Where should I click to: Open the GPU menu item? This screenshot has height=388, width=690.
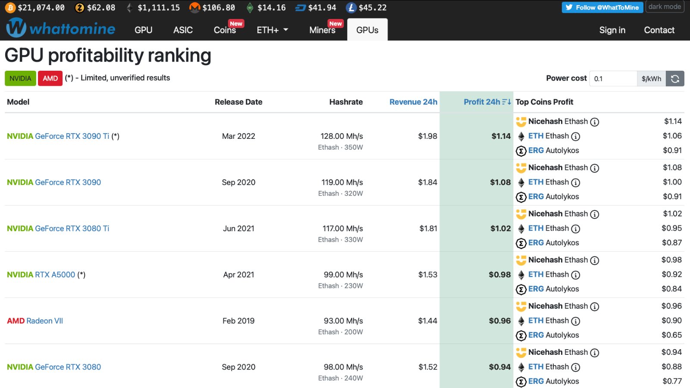click(143, 30)
